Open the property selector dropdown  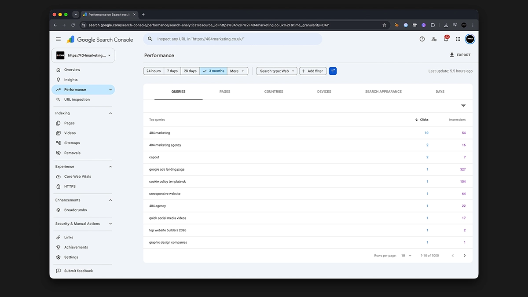(x=83, y=55)
